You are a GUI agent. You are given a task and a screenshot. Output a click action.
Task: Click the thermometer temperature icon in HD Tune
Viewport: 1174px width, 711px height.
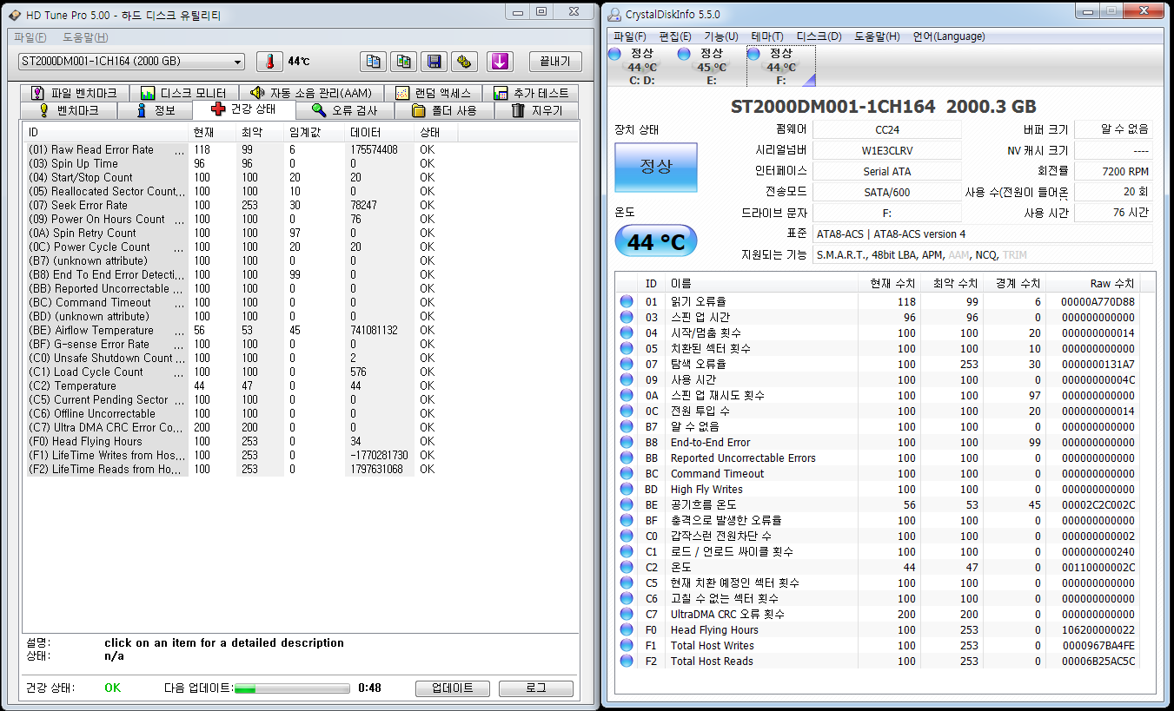(x=269, y=62)
